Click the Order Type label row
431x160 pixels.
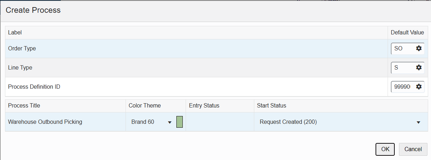(x=196, y=49)
